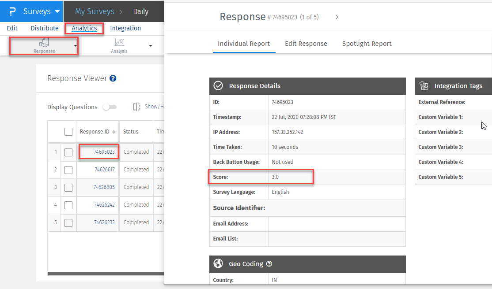The height and width of the screenshot is (289, 492).
Task: Select checkbox for response 74626617
Action: coord(68,170)
